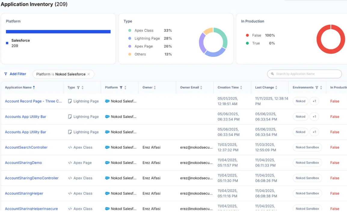This screenshot has height=213, width=347.
Task: Click Nokod Sandbox tag in AccountSharingHelper row
Action: pos(307,193)
